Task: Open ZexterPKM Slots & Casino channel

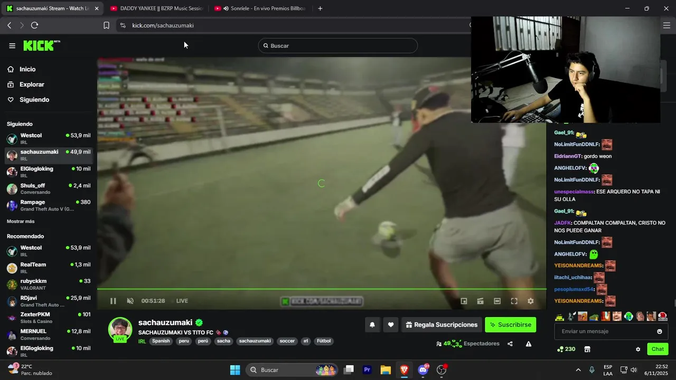Action: [x=48, y=318]
